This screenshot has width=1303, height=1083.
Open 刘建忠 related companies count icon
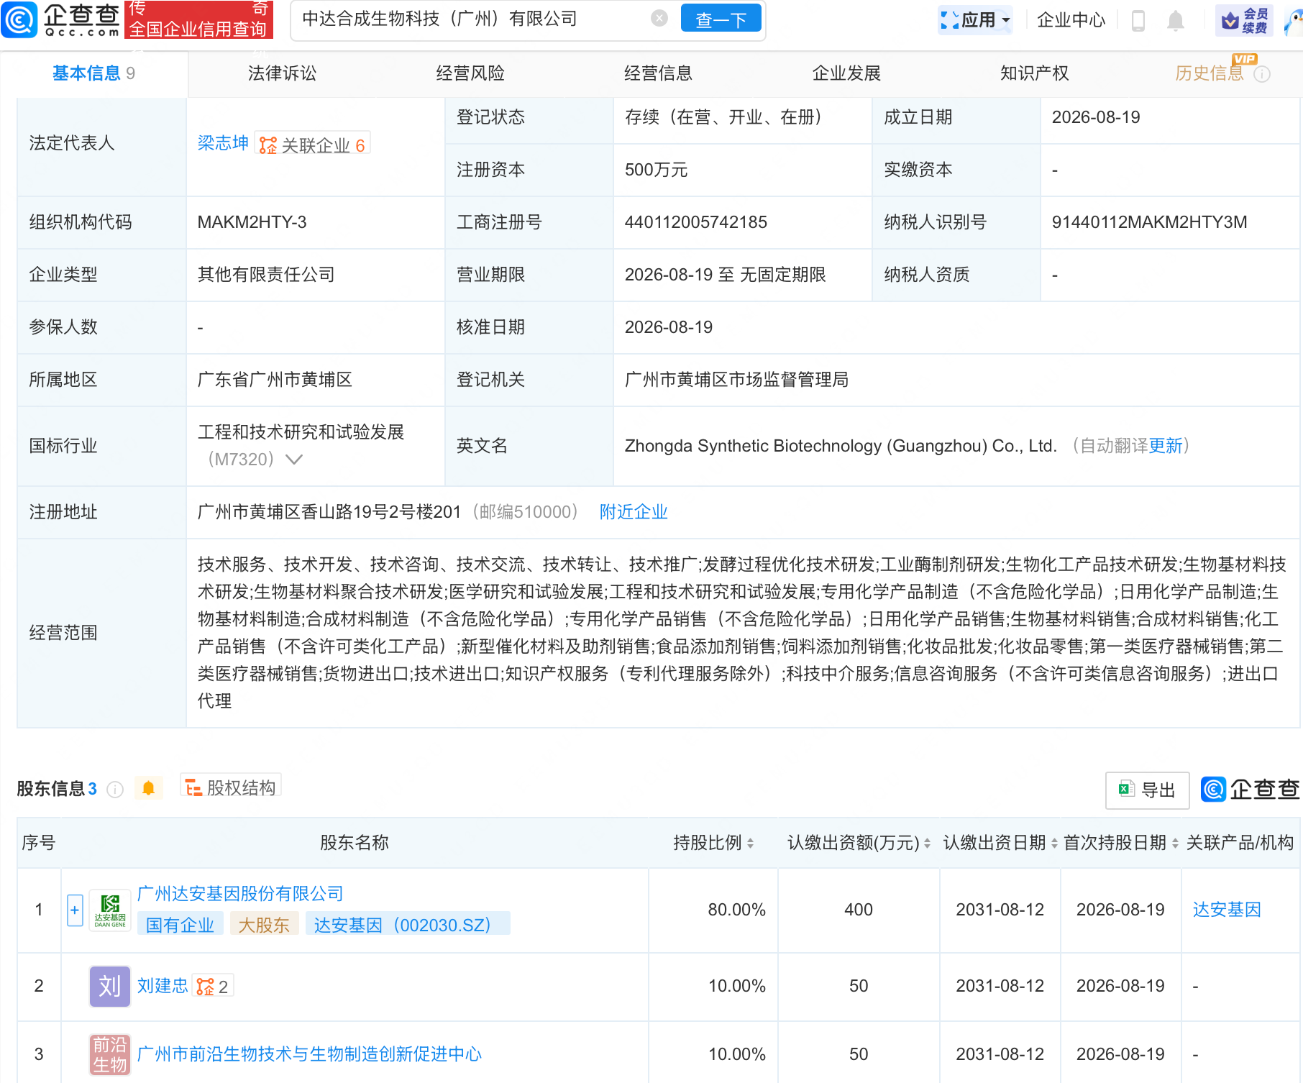pyautogui.click(x=212, y=987)
